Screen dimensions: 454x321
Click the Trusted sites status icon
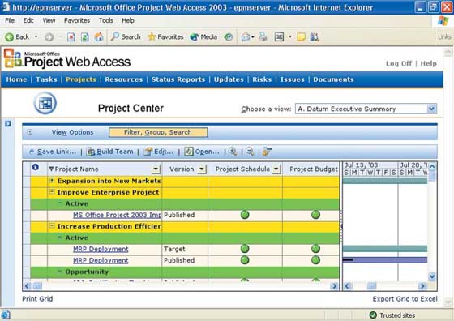[x=373, y=315]
